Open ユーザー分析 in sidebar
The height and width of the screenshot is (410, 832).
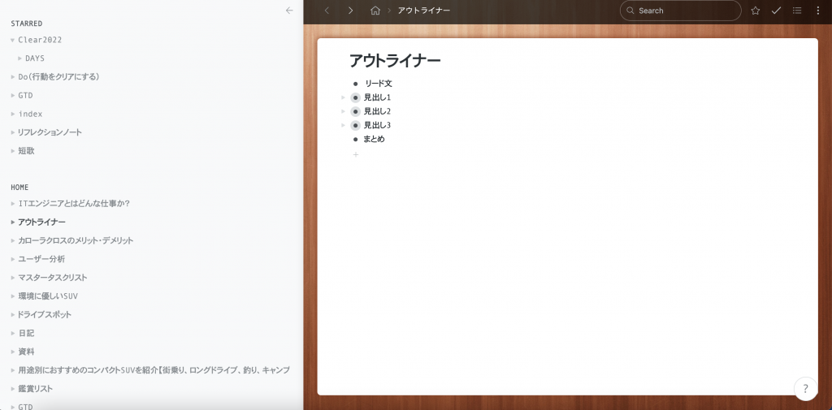pos(41,259)
